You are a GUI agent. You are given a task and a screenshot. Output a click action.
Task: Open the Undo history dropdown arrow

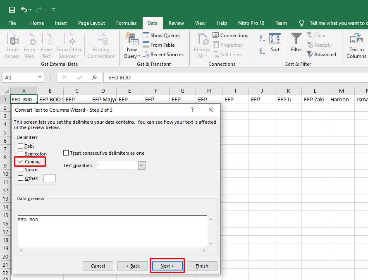coord(31,10)
